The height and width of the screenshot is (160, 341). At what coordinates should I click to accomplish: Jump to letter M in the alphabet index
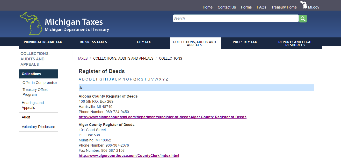[119, 79]
